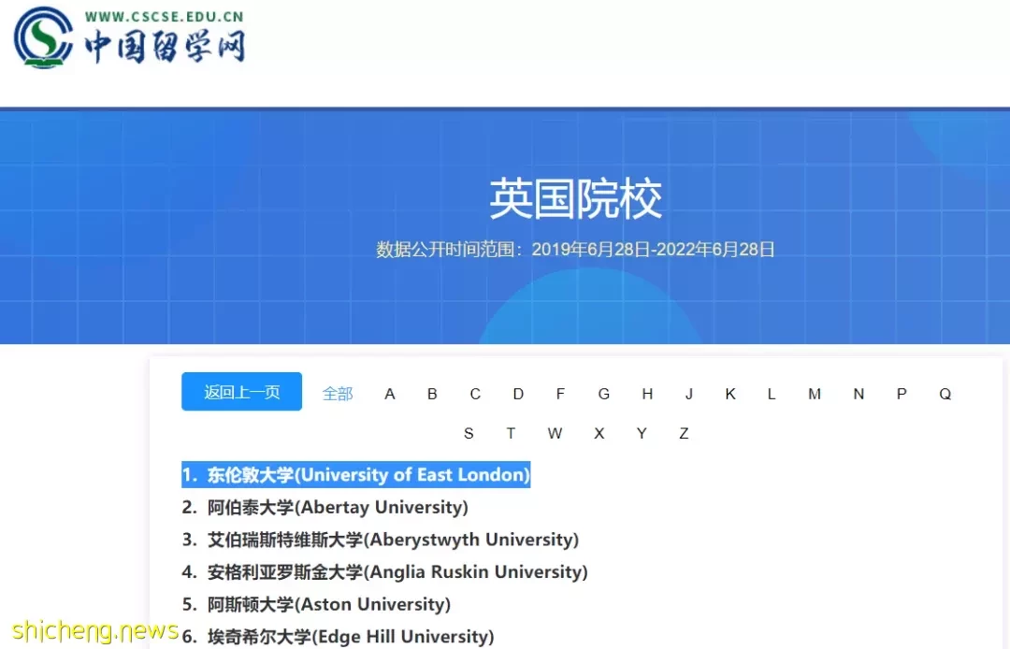Filter universities by letter P
This screenshot has width=1010, height=649.
click(902, 394)
